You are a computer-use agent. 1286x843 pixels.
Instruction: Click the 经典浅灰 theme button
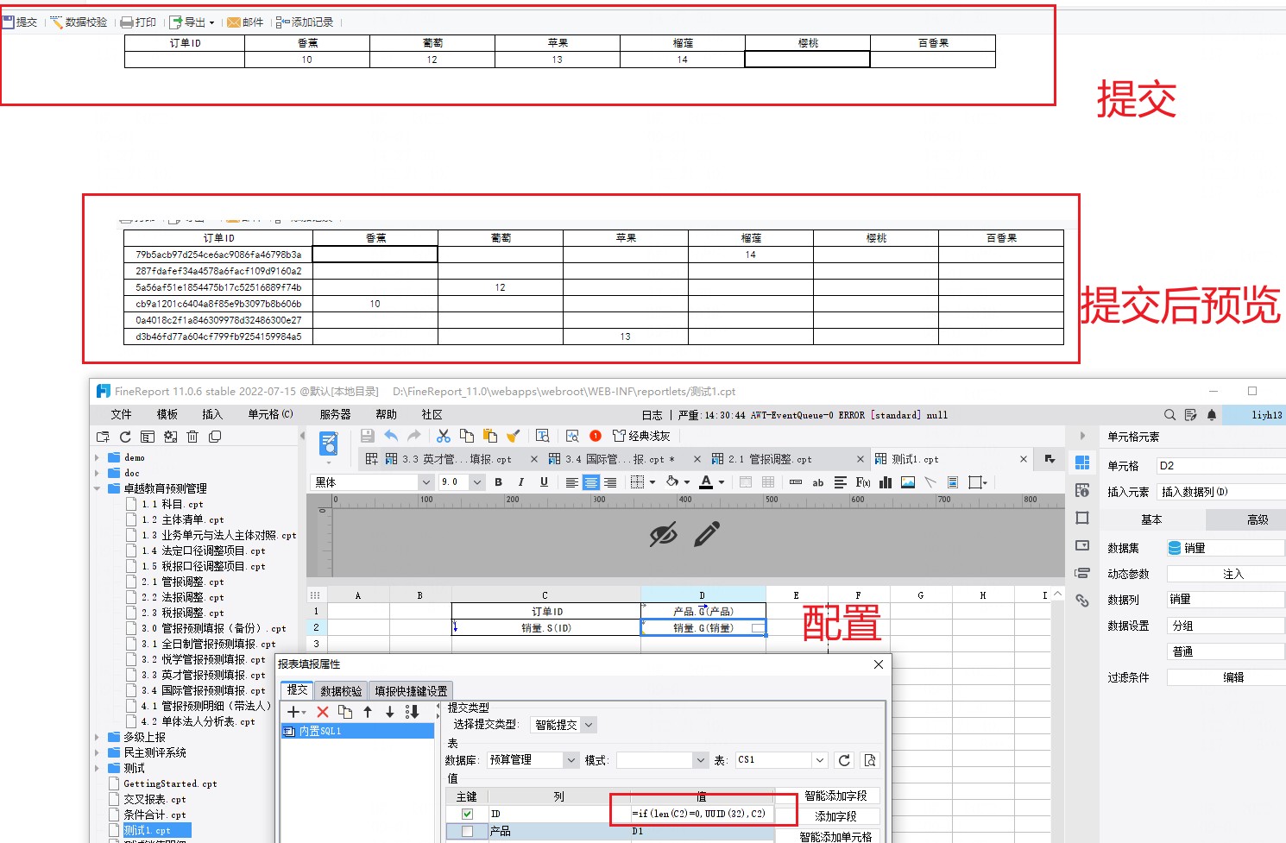pos(641,436)
